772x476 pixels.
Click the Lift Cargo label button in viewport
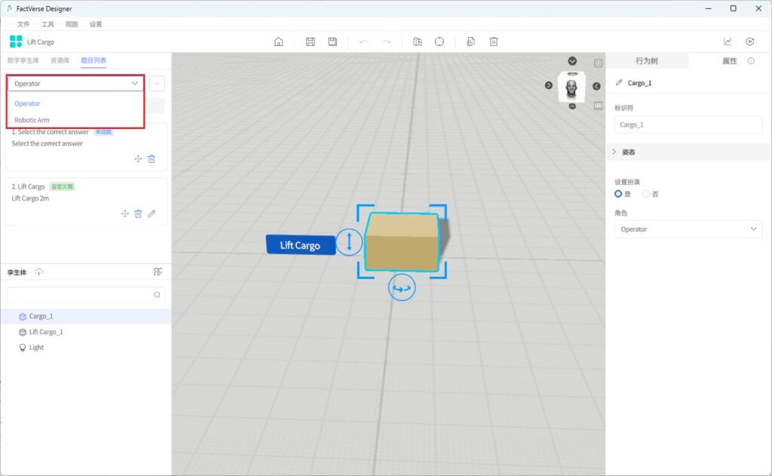(x=300, y=245)
